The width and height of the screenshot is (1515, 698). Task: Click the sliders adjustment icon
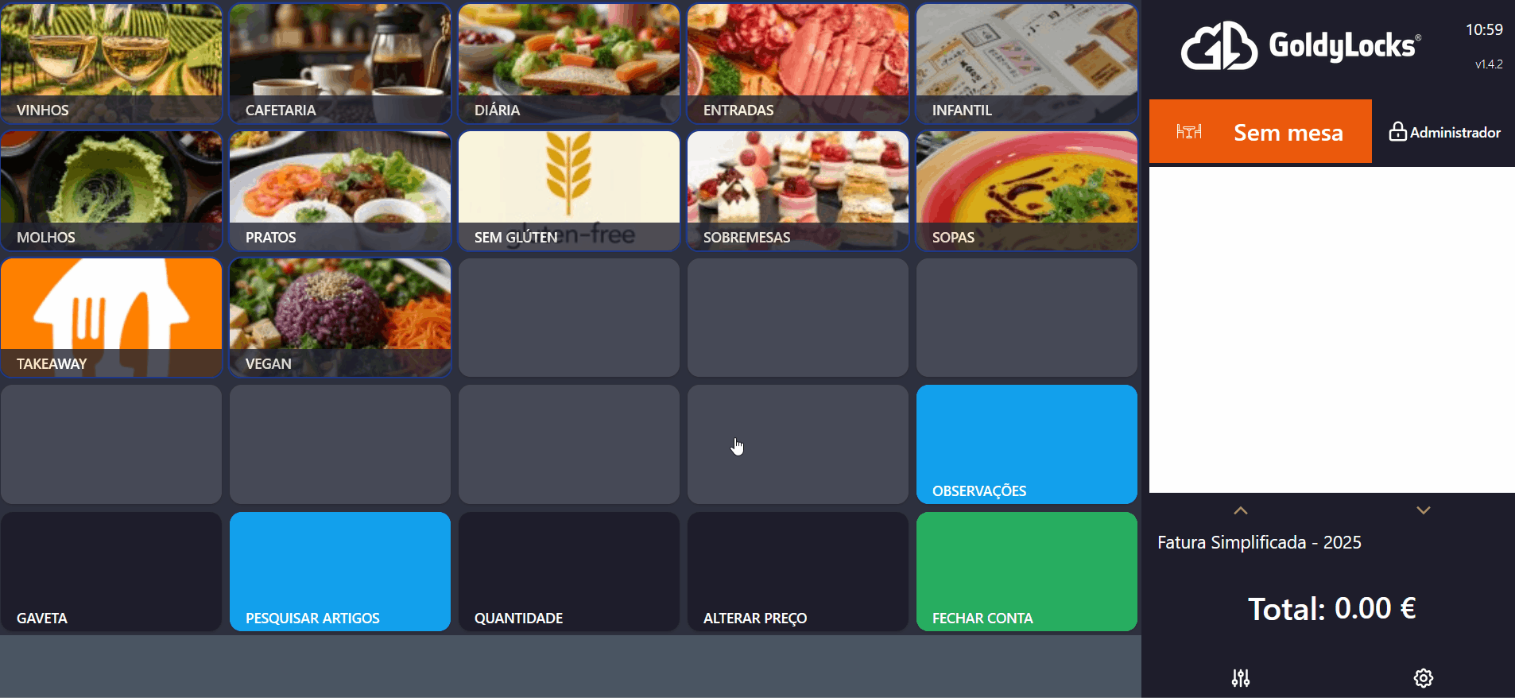pyautogui.click(x=1241, y=678)
